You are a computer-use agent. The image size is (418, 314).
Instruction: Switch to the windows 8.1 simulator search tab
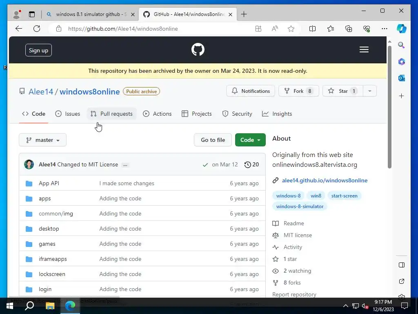click(x=90, y=14)
